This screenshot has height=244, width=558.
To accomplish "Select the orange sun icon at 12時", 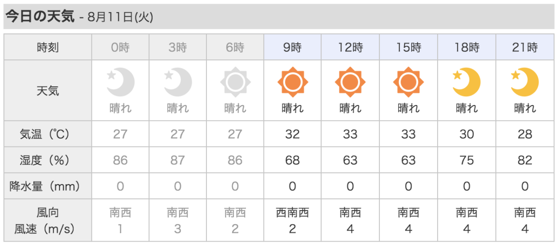I will tap(350, 83).
